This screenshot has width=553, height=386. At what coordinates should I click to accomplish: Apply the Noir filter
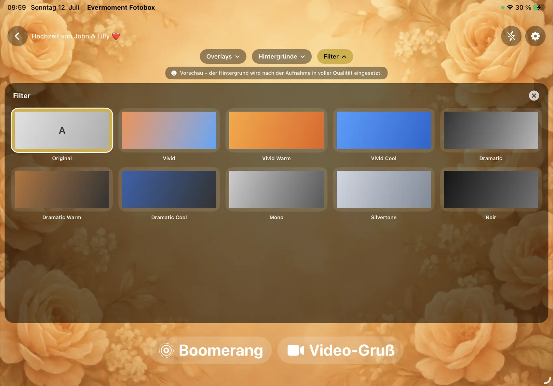click(x=491, y=189)
